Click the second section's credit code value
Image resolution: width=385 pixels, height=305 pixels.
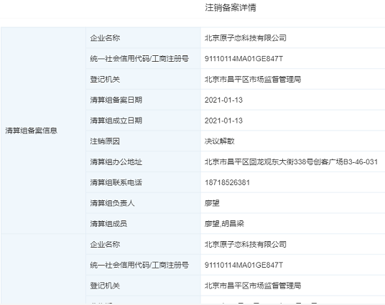pyautogui.click(x=243, y=265)
